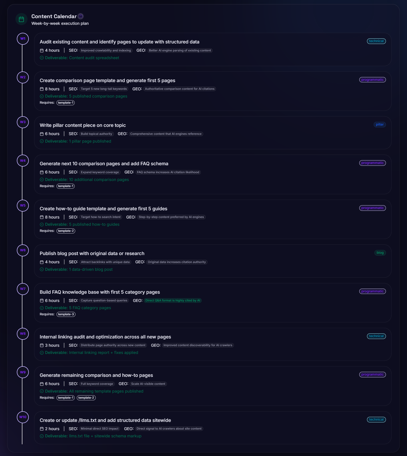Click the template-2 pill in Week 9 requirements

click(x=86, y=398)
